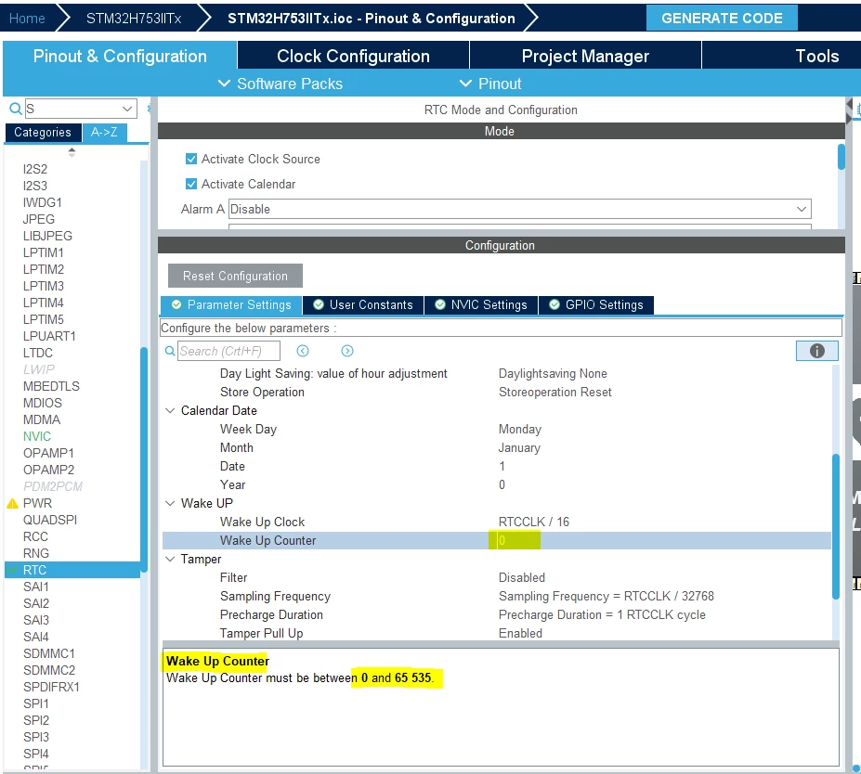Click the peripheral list vertical scrollbar
861x774 pixels.
(x=144, y=459)
